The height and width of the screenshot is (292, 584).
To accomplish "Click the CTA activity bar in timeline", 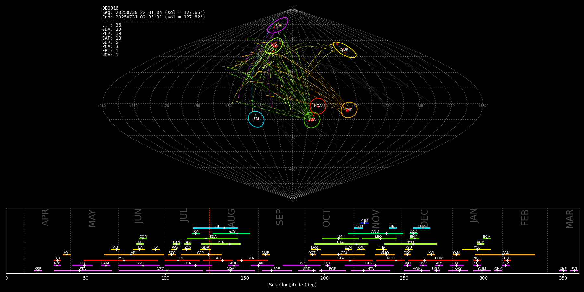I will click(341, 244).
